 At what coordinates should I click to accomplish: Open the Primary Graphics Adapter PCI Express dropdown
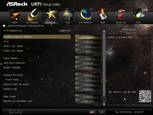click(x=88, y=37)
